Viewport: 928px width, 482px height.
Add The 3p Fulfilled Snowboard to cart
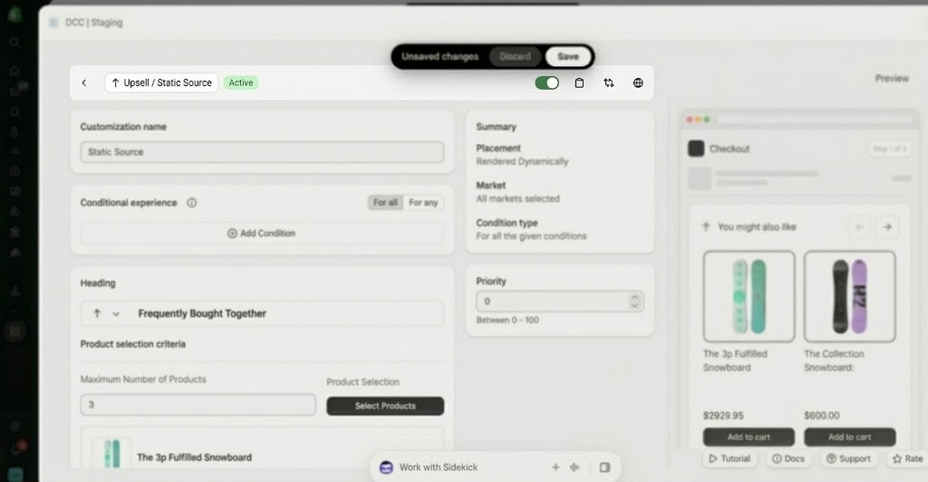(x=749, y=437)
